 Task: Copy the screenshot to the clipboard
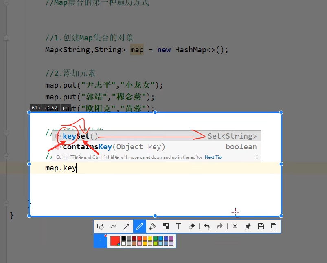click(274, 226)
